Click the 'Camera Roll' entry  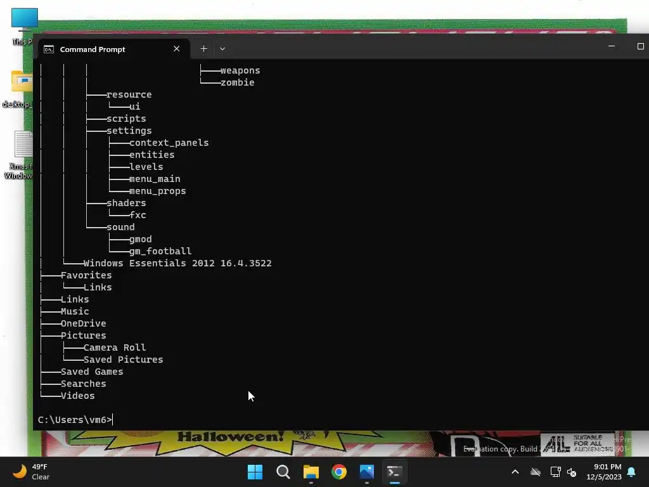[115, 347]
